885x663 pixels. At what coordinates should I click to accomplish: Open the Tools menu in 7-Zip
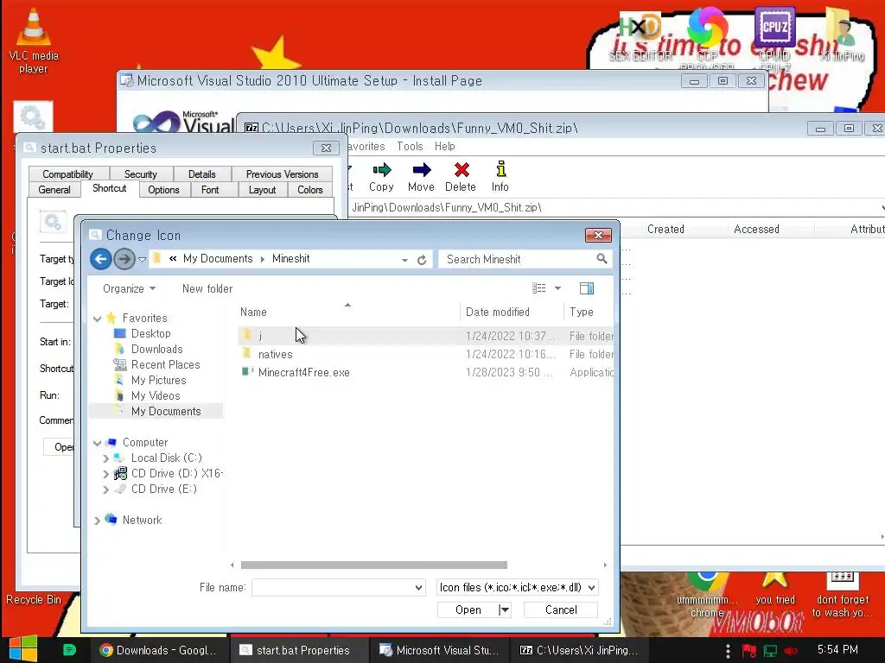(410, 147)
